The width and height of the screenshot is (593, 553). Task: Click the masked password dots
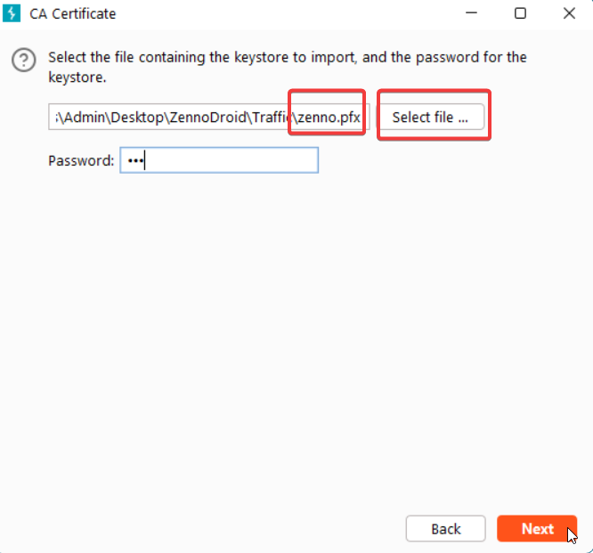(x=134, y=161)
